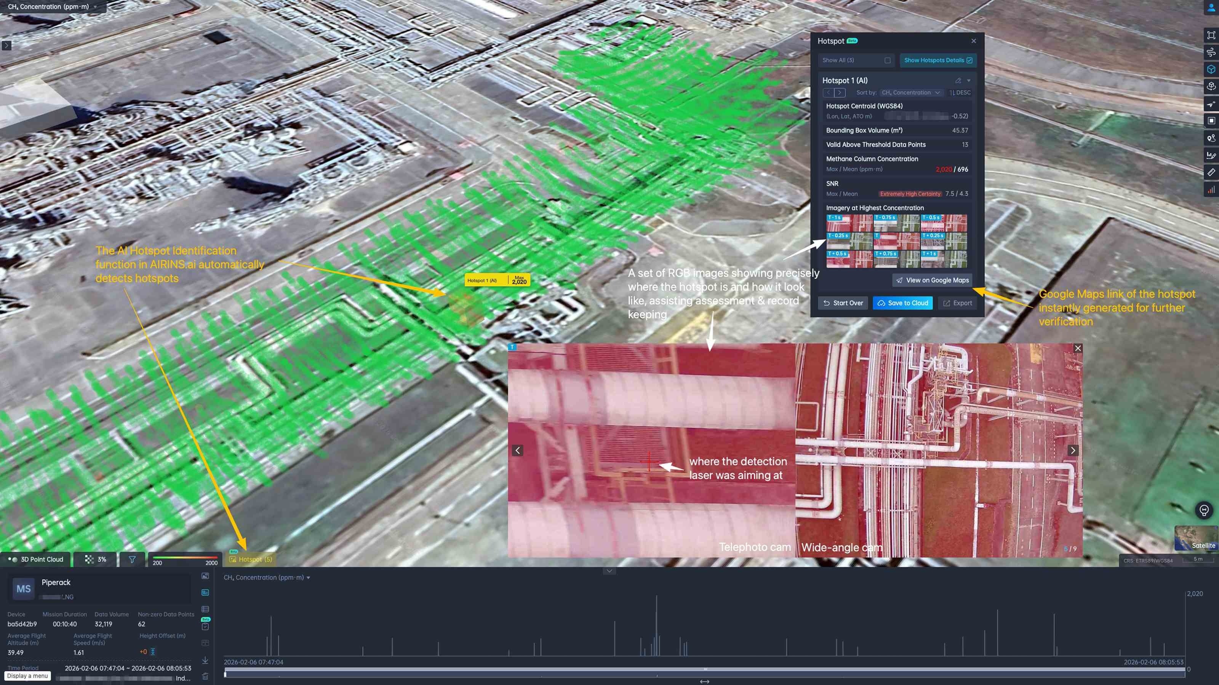Click the signal strength bars icon
Viewport: 1219px width, 685px height.
[1211, 190]
